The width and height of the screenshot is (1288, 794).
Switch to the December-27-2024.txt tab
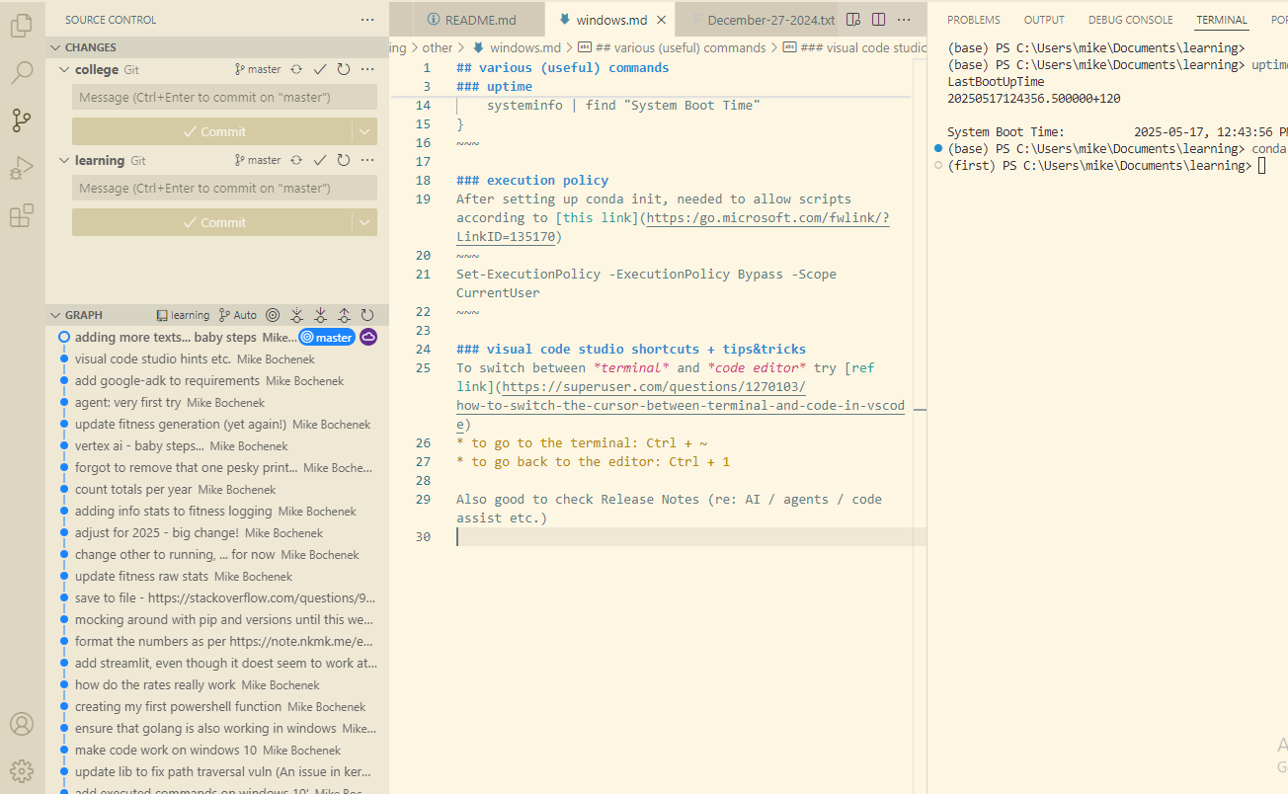click(773, 19)
